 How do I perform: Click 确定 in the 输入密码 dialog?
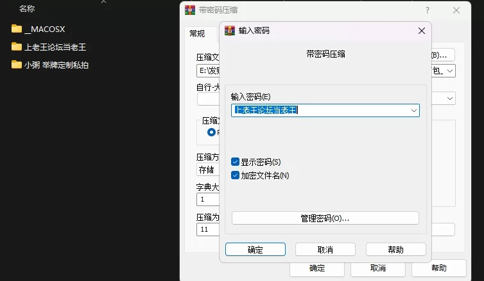click(x=255, y=250)
